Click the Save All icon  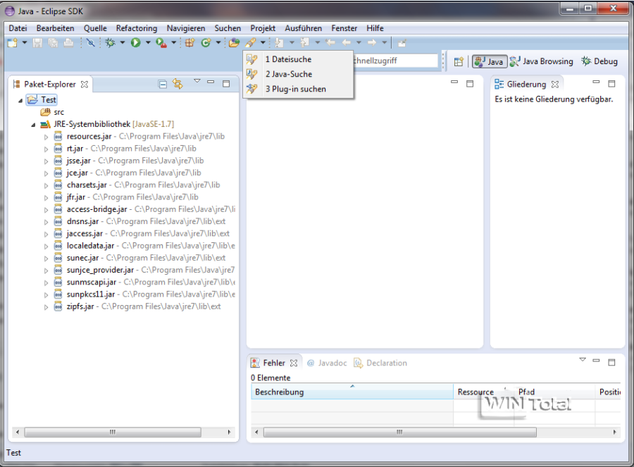tap(53, 42)
